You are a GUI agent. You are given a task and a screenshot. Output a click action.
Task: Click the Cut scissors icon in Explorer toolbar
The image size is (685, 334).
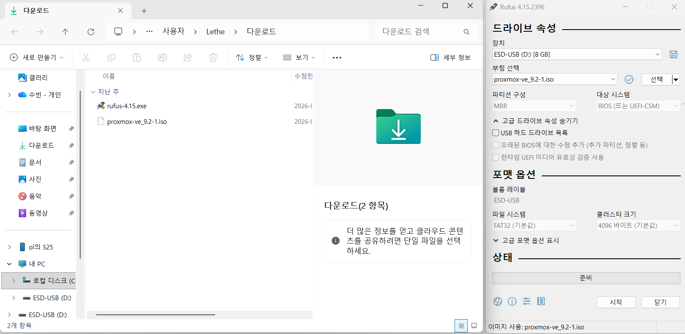(86, 57)
